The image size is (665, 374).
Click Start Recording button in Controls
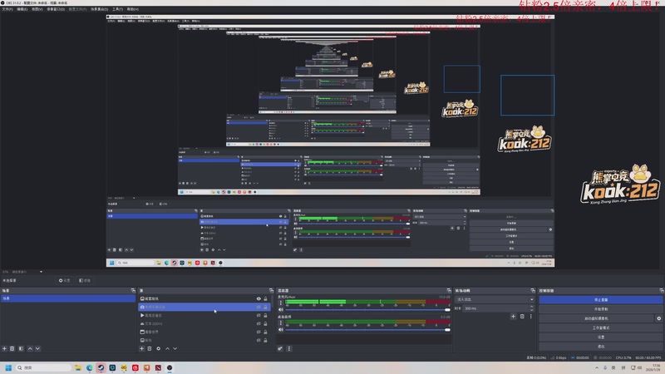[600, 309]
